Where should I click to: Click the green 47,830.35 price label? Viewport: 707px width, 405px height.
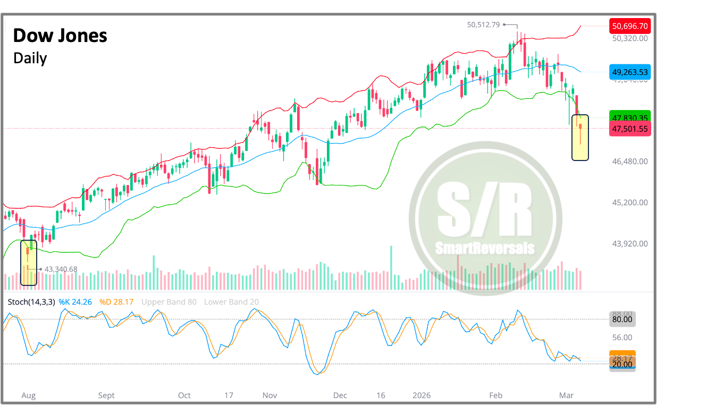[630, 117]
